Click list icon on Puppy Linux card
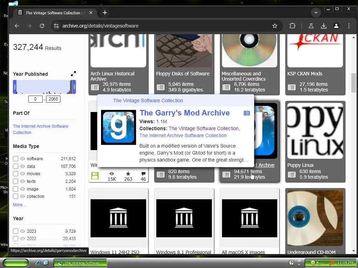 pyautogui.click(x=292, y=174)
